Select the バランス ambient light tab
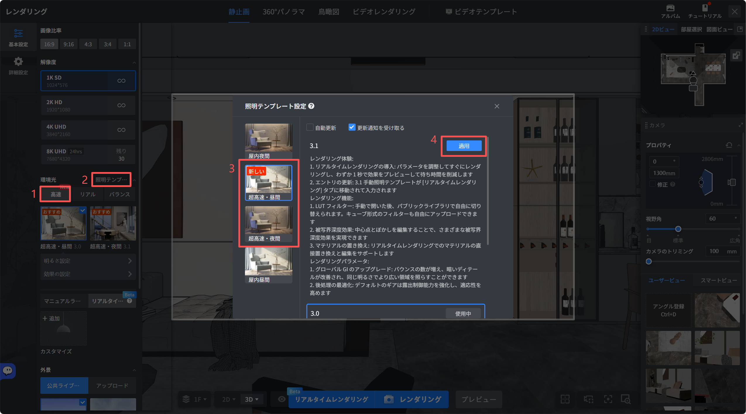Screen dimensions: 746x414 (119, 194)
